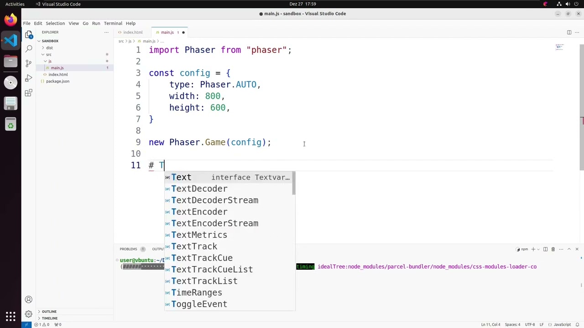Open notifications bell in status bar
The width and height of the screenshot is (584, 328).
(x=578, y=324)
